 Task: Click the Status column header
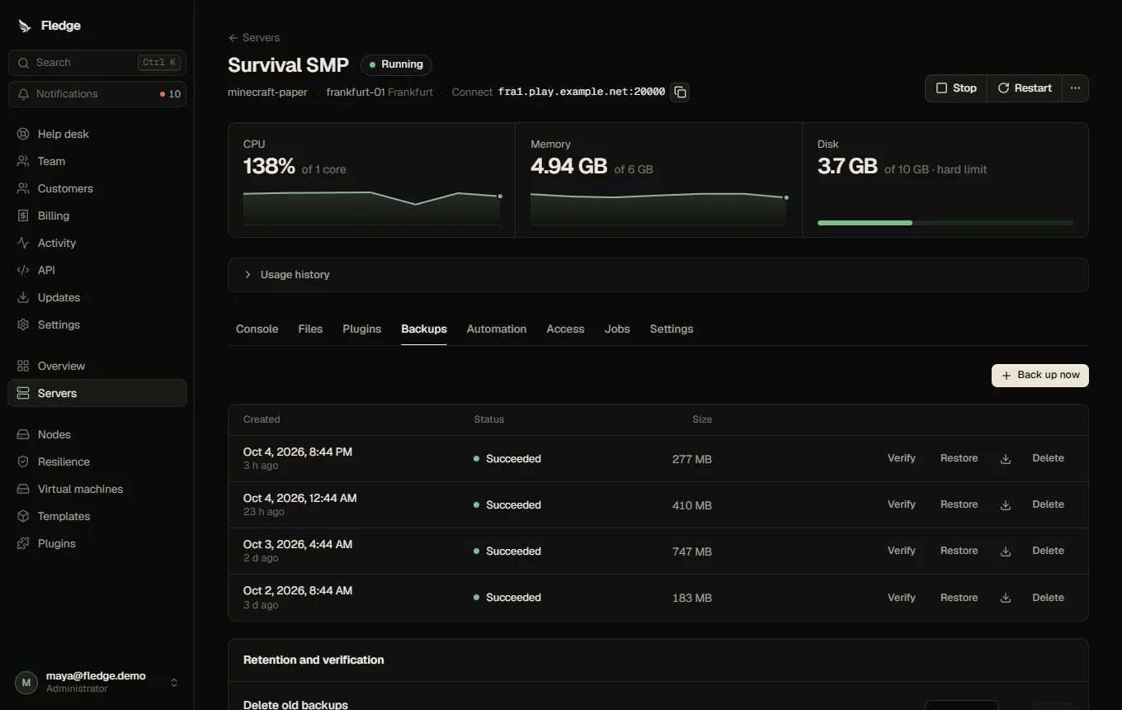[x=489, y=419]
